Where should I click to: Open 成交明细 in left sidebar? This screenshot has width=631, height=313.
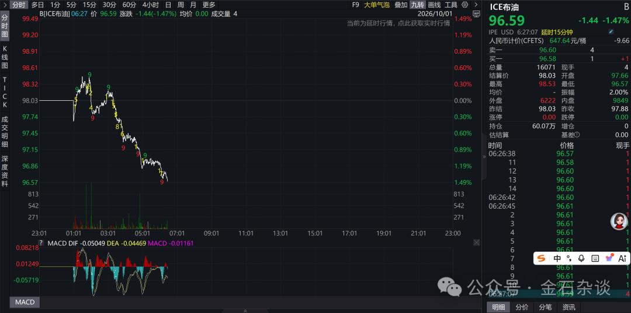(5, 132)
